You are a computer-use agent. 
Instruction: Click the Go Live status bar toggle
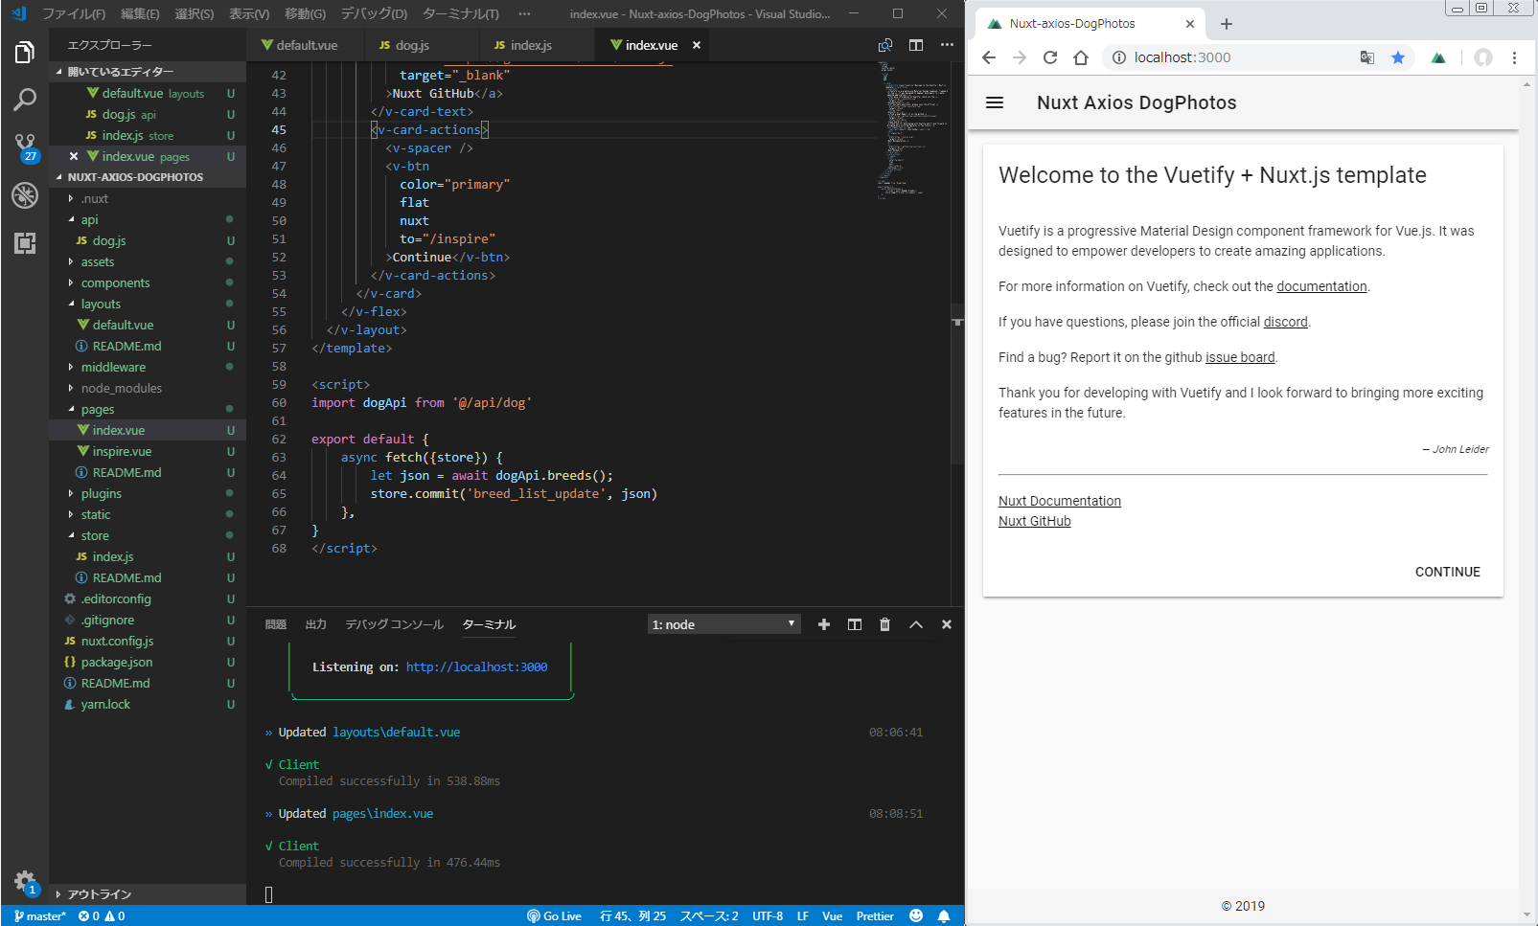(x=555, y=916)
